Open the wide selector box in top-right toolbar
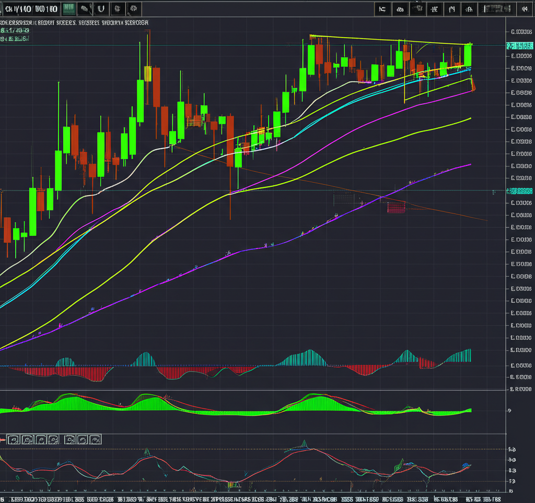The width and height of the screenshot is (535, 503). point(497,8)
